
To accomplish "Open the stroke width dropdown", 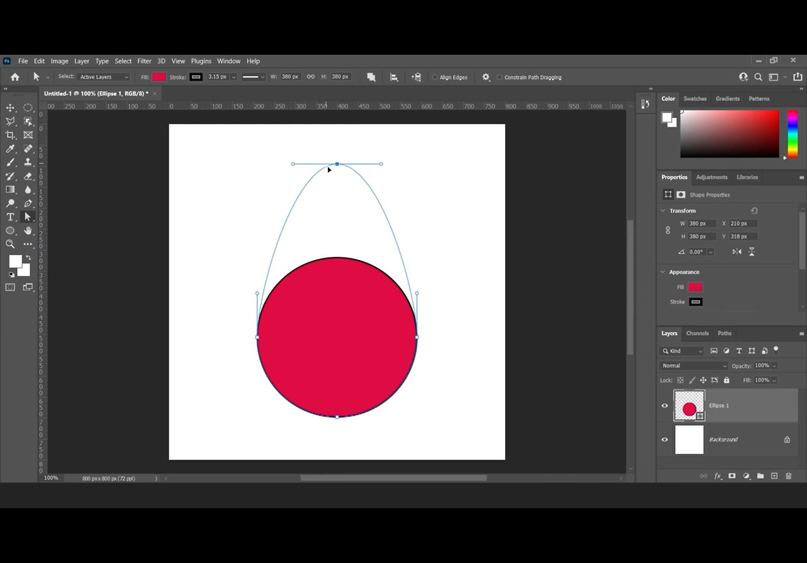I will click(233, 77).
